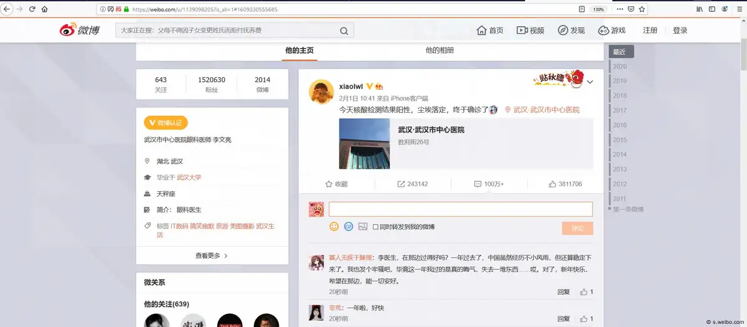This screenshot has height=327, width=747.
Task: Click the 武汉市中心医院 building thumbnail
Action: click(364, 144)
